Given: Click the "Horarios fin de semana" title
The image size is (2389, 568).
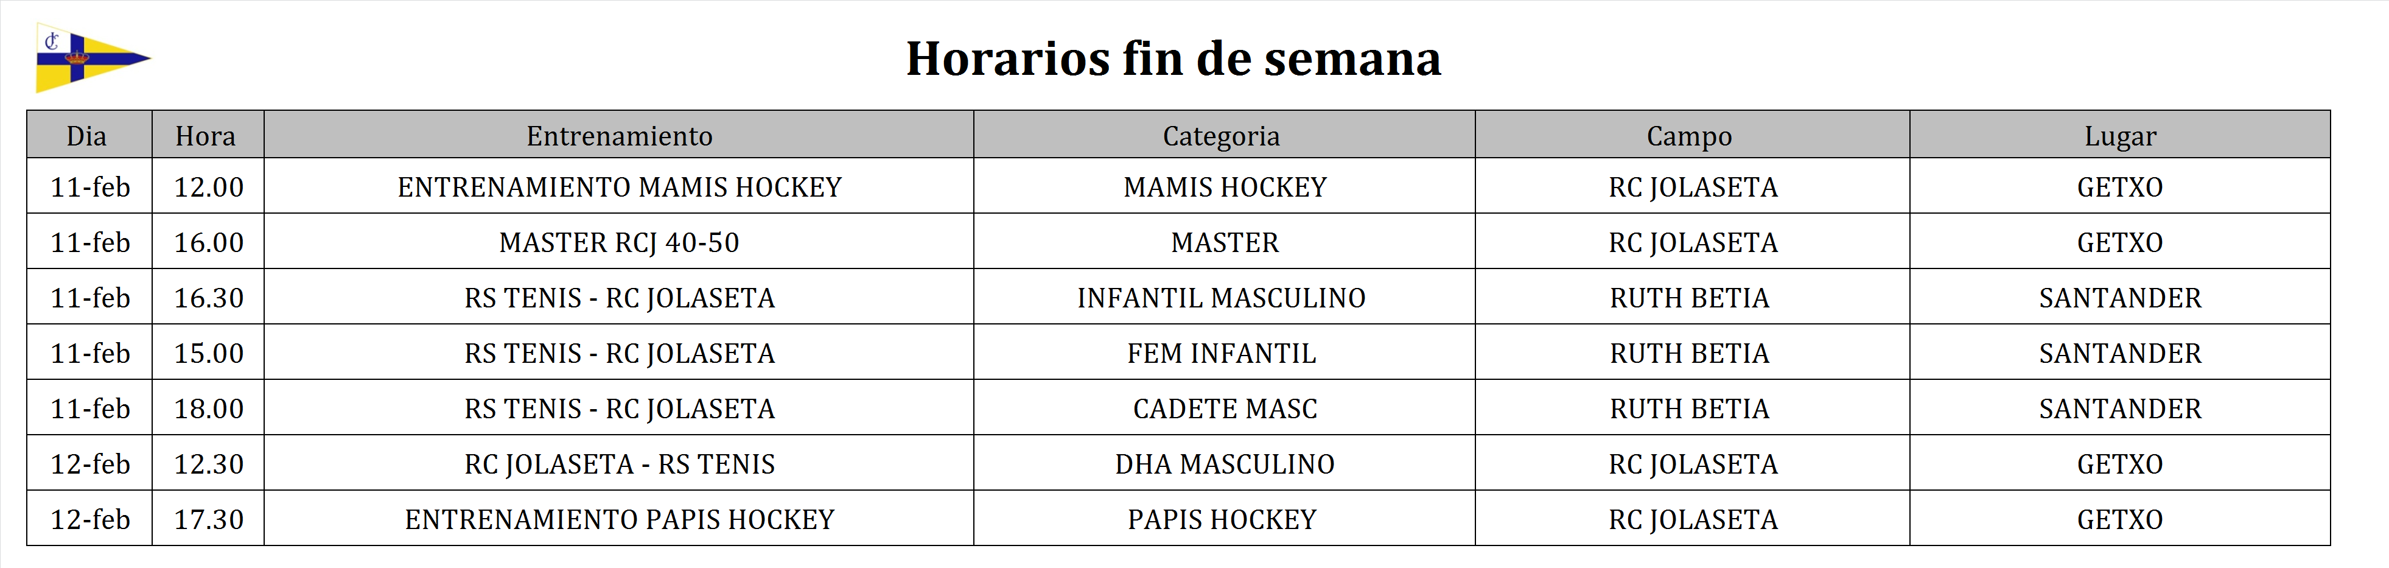Looking at the screenshot, I should [1173, 58].
